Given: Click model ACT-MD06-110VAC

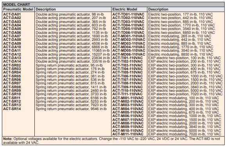Looking at the screenshot, I should [x=129, y=54].
